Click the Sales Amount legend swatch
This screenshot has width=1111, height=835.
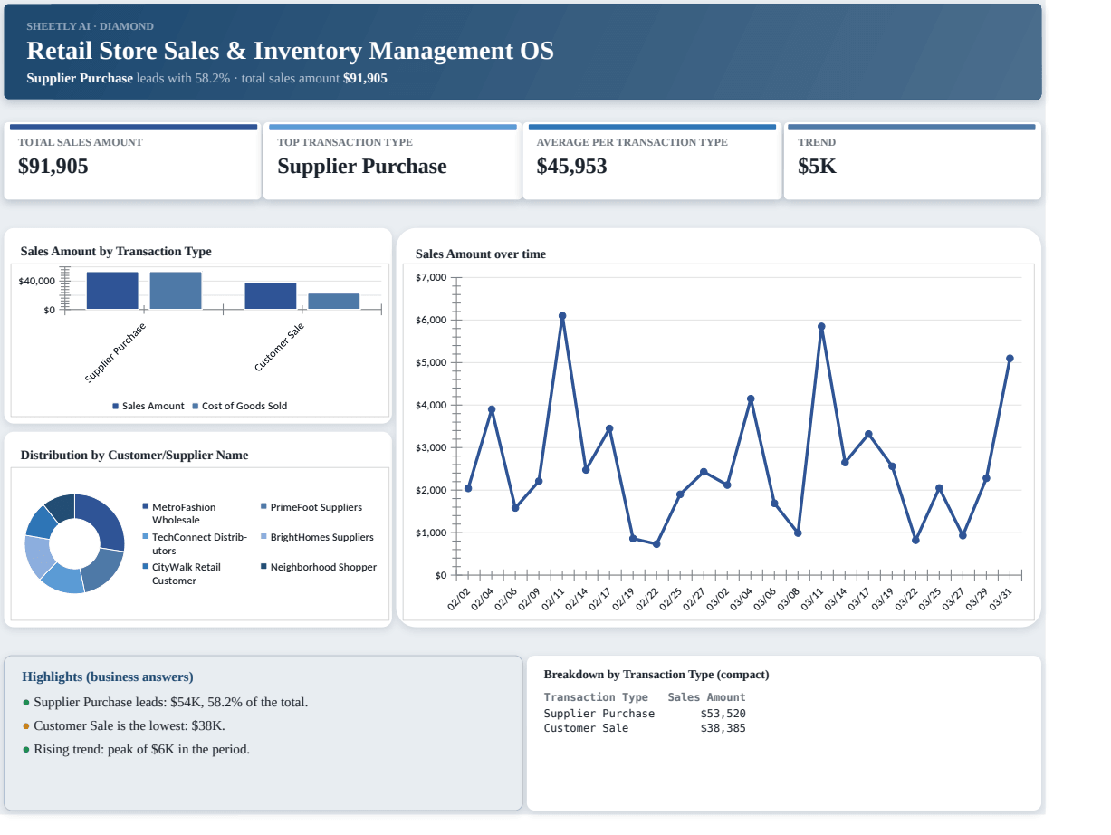click(x=116, y=406)
